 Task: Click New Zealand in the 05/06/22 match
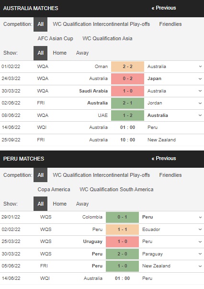[x=156, y=266]
